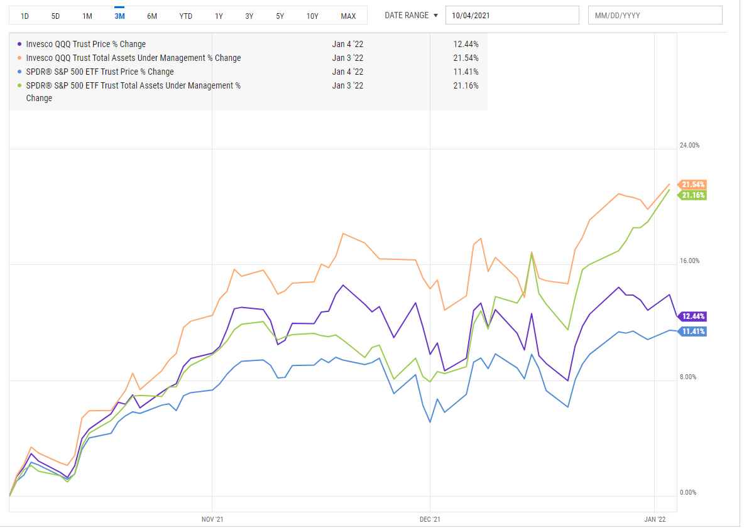Click SPDR S&P 500 ETF Price % Change label
This screenshot has width=754, height=528.
tap(100, 72)
